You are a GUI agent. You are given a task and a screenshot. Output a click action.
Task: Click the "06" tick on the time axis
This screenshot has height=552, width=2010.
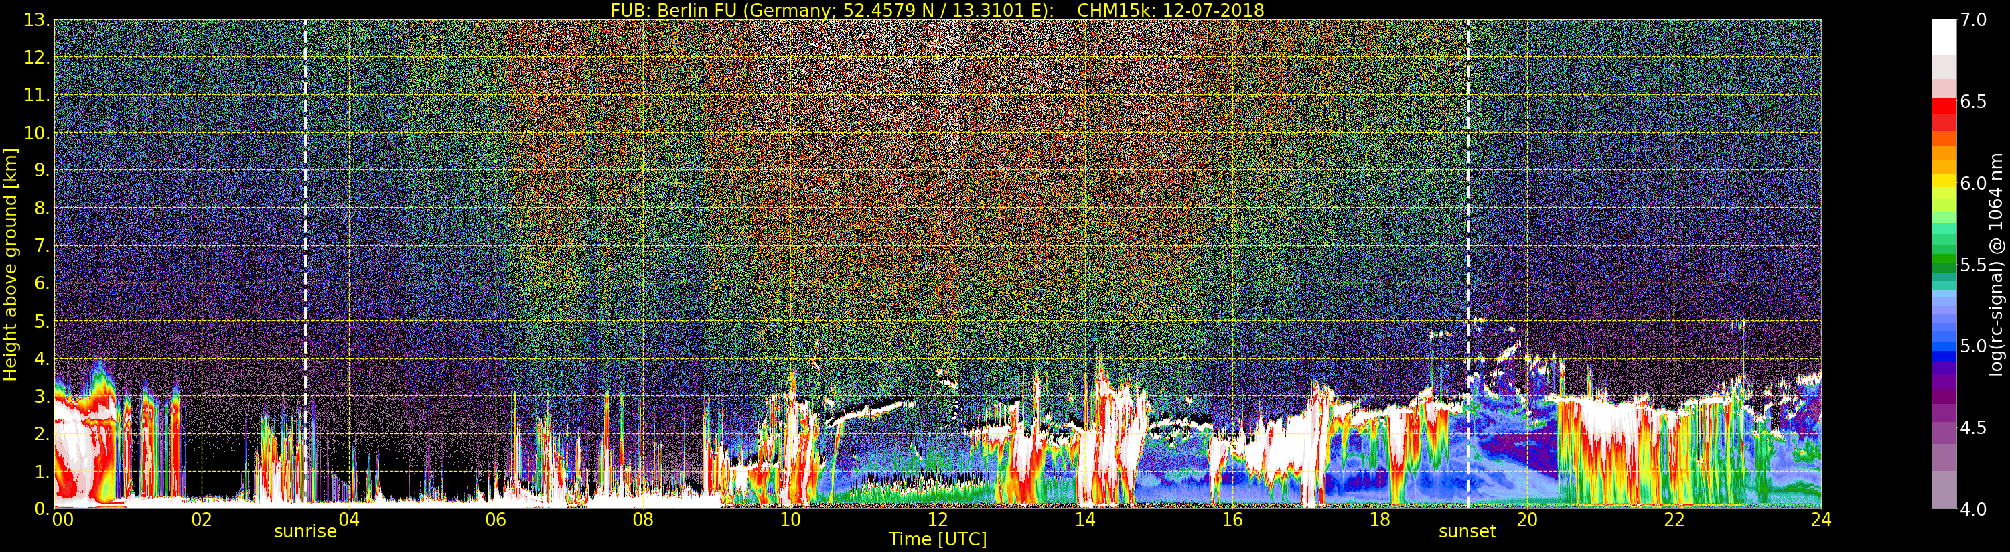coord(496,519)
